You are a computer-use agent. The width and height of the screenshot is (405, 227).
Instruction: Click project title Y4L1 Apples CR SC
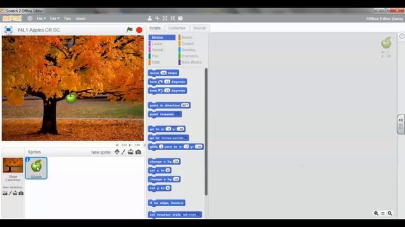tap(39, 30)
